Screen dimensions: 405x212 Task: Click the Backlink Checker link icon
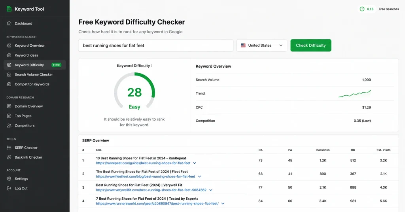(x=9, y=157)
